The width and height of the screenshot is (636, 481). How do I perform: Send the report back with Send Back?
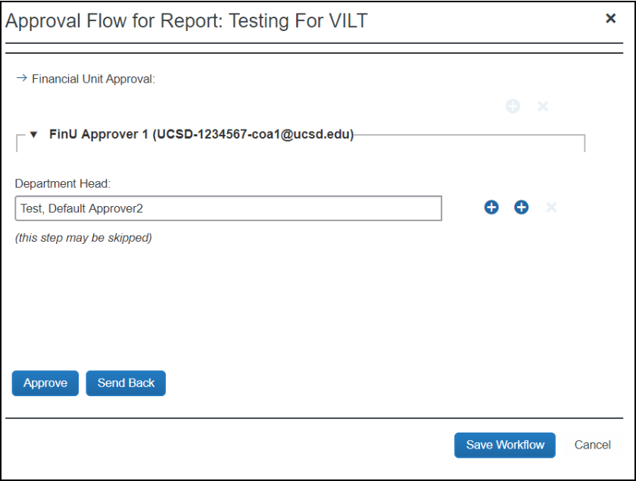(126, 383)
